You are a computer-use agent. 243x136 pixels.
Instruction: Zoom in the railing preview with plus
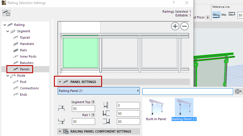point(175,26)
